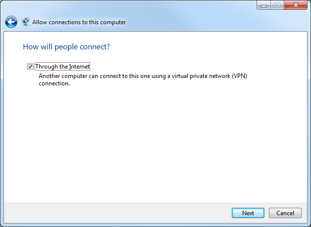
Task: Click the 'How will people connect?' heading
Action: (x=66, y=47)
